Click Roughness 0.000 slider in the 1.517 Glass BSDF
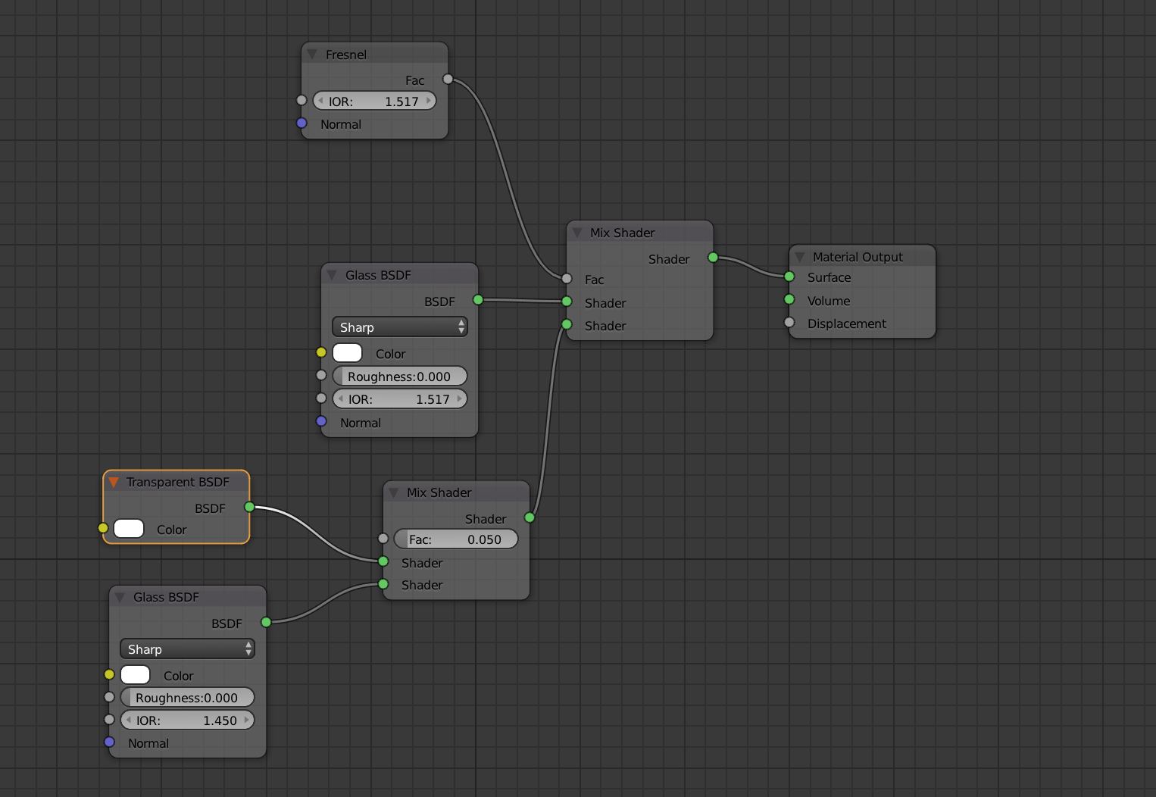1156x797 pixels. coord(400,377)
